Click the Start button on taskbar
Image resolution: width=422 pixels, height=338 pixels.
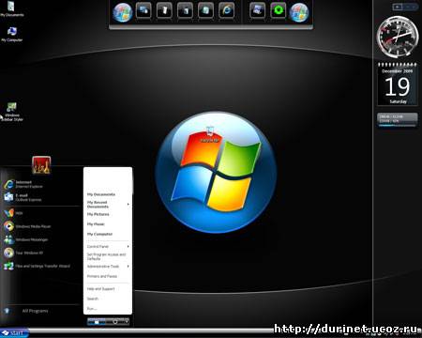click(14, 332)
